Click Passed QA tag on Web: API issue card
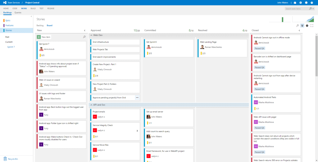 click(260, 128)
